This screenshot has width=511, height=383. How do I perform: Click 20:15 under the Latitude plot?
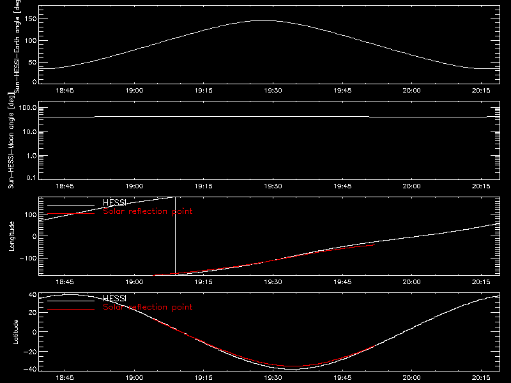(481, 378)
